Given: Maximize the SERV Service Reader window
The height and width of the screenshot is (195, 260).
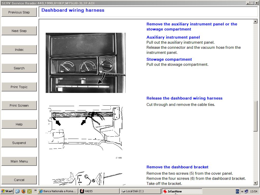Looking at the screenshot, I should [x=252, y=3].
